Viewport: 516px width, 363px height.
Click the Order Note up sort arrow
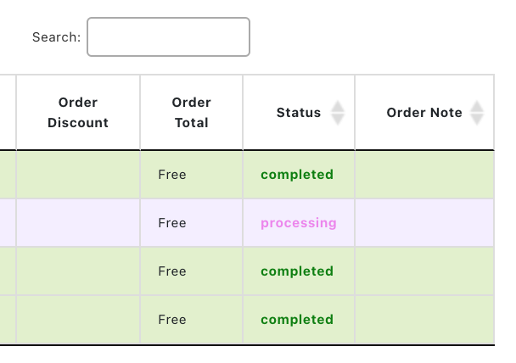[476, 106]
